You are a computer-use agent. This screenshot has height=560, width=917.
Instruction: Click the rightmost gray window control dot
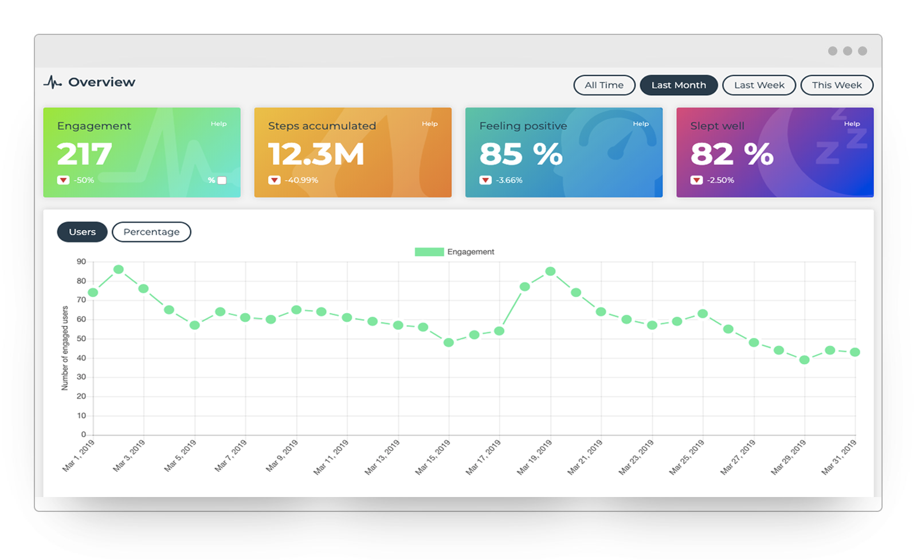tap(860, 50)
